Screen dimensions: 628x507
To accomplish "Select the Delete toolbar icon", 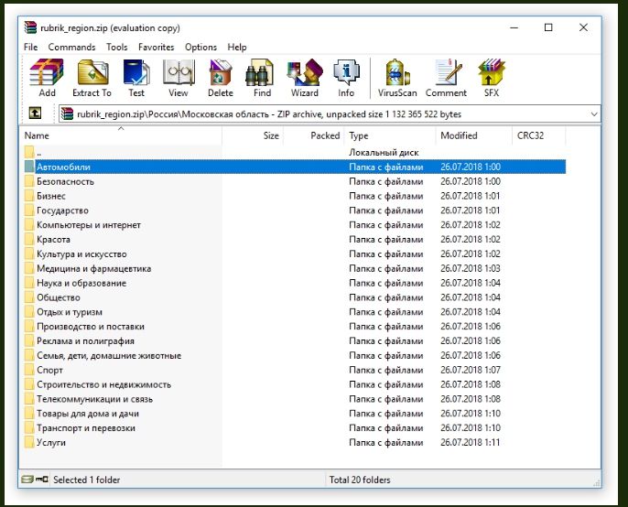I will tap(221, 78).
